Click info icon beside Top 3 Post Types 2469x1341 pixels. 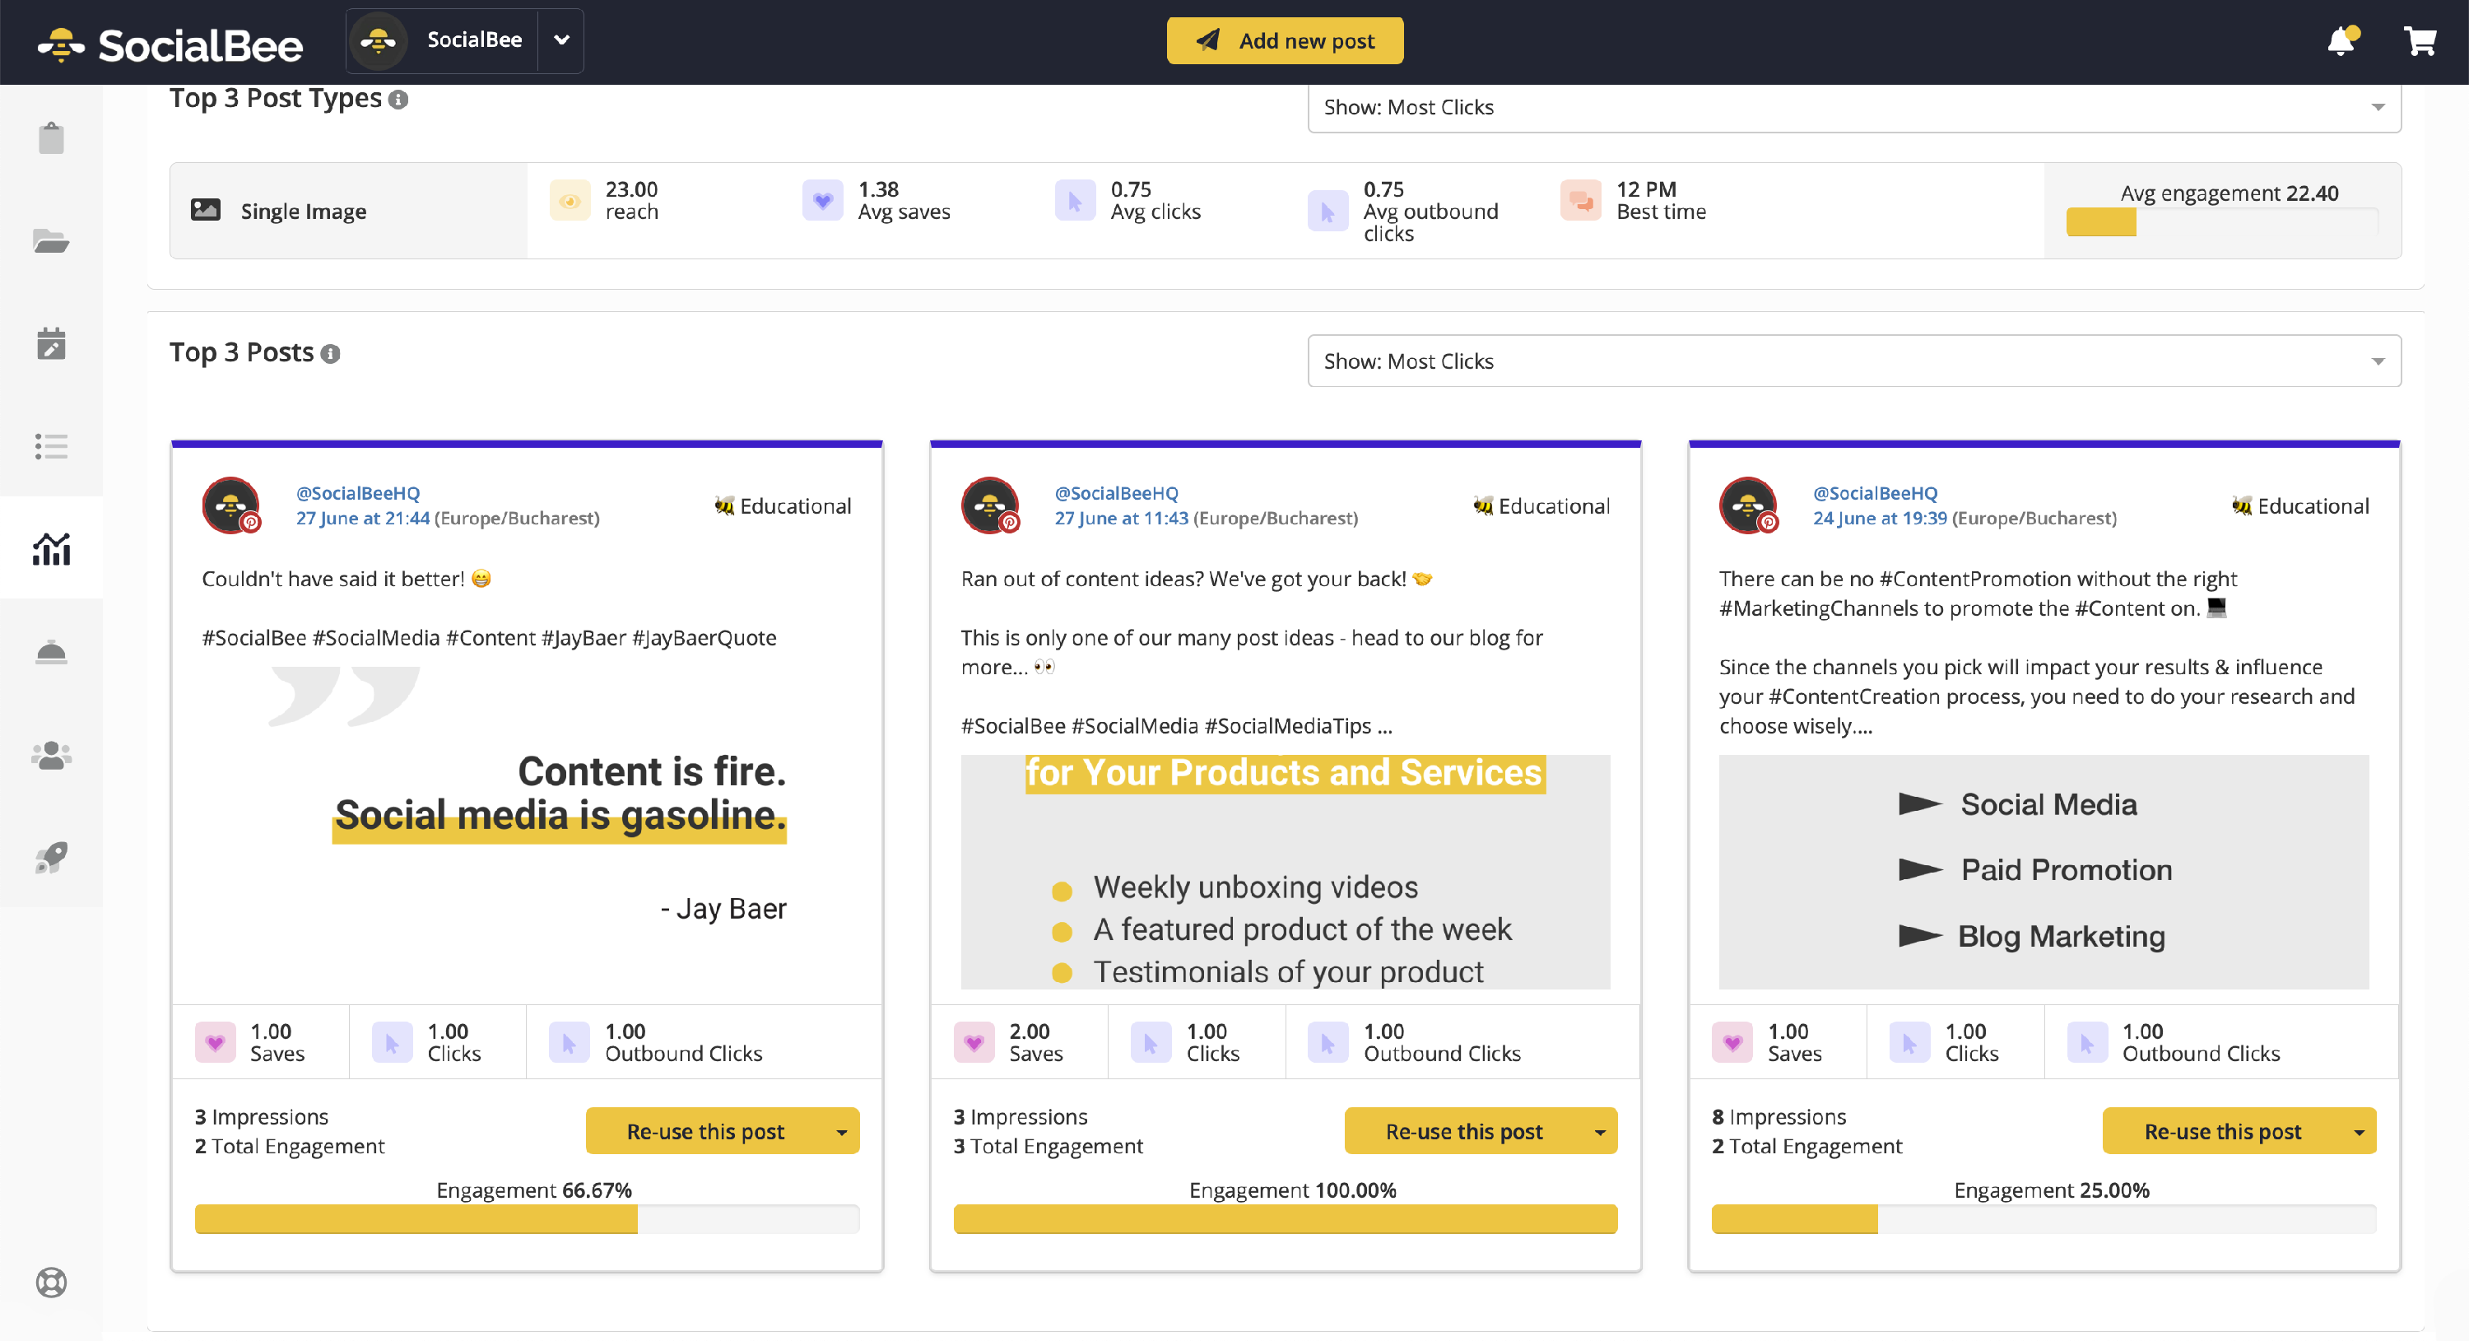click(398, 100)
